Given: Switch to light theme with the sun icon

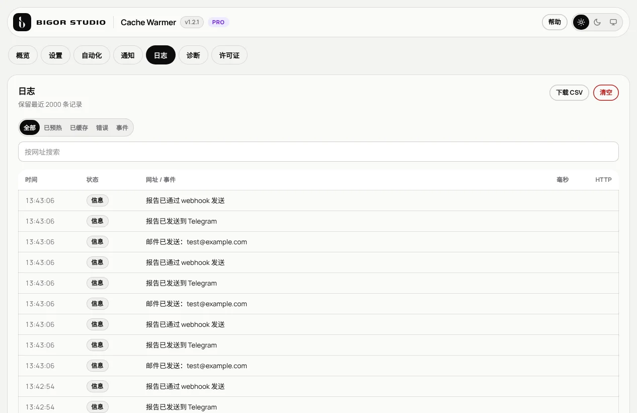Looking at the screenshot, I should (581, 22).
